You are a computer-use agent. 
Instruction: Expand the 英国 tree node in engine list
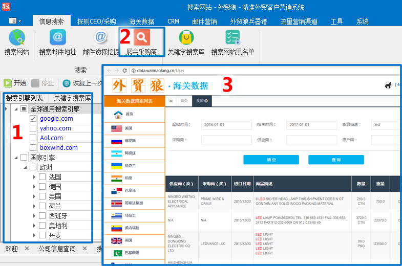tap(34, 196)
